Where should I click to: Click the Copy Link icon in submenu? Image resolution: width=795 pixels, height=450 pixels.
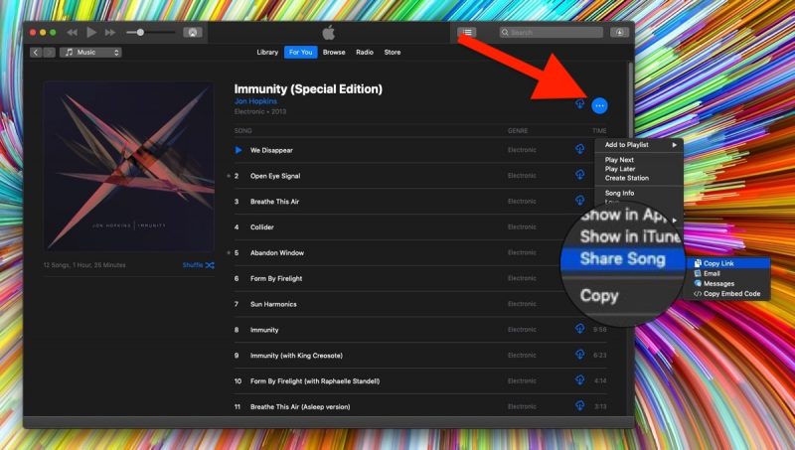click(x=699, y=263)
